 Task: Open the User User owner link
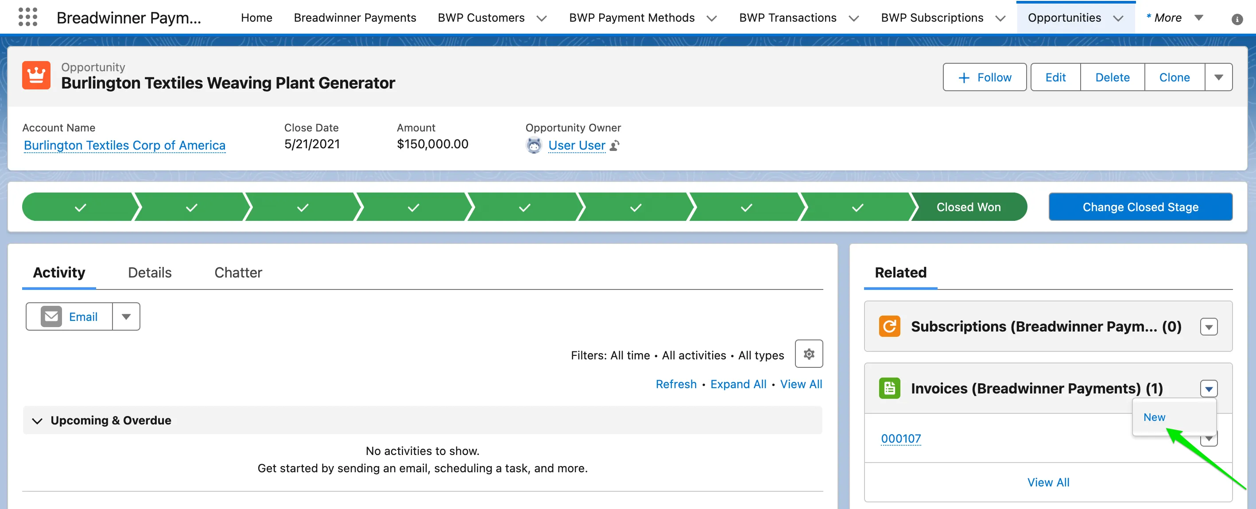click(x=576, y=145)
